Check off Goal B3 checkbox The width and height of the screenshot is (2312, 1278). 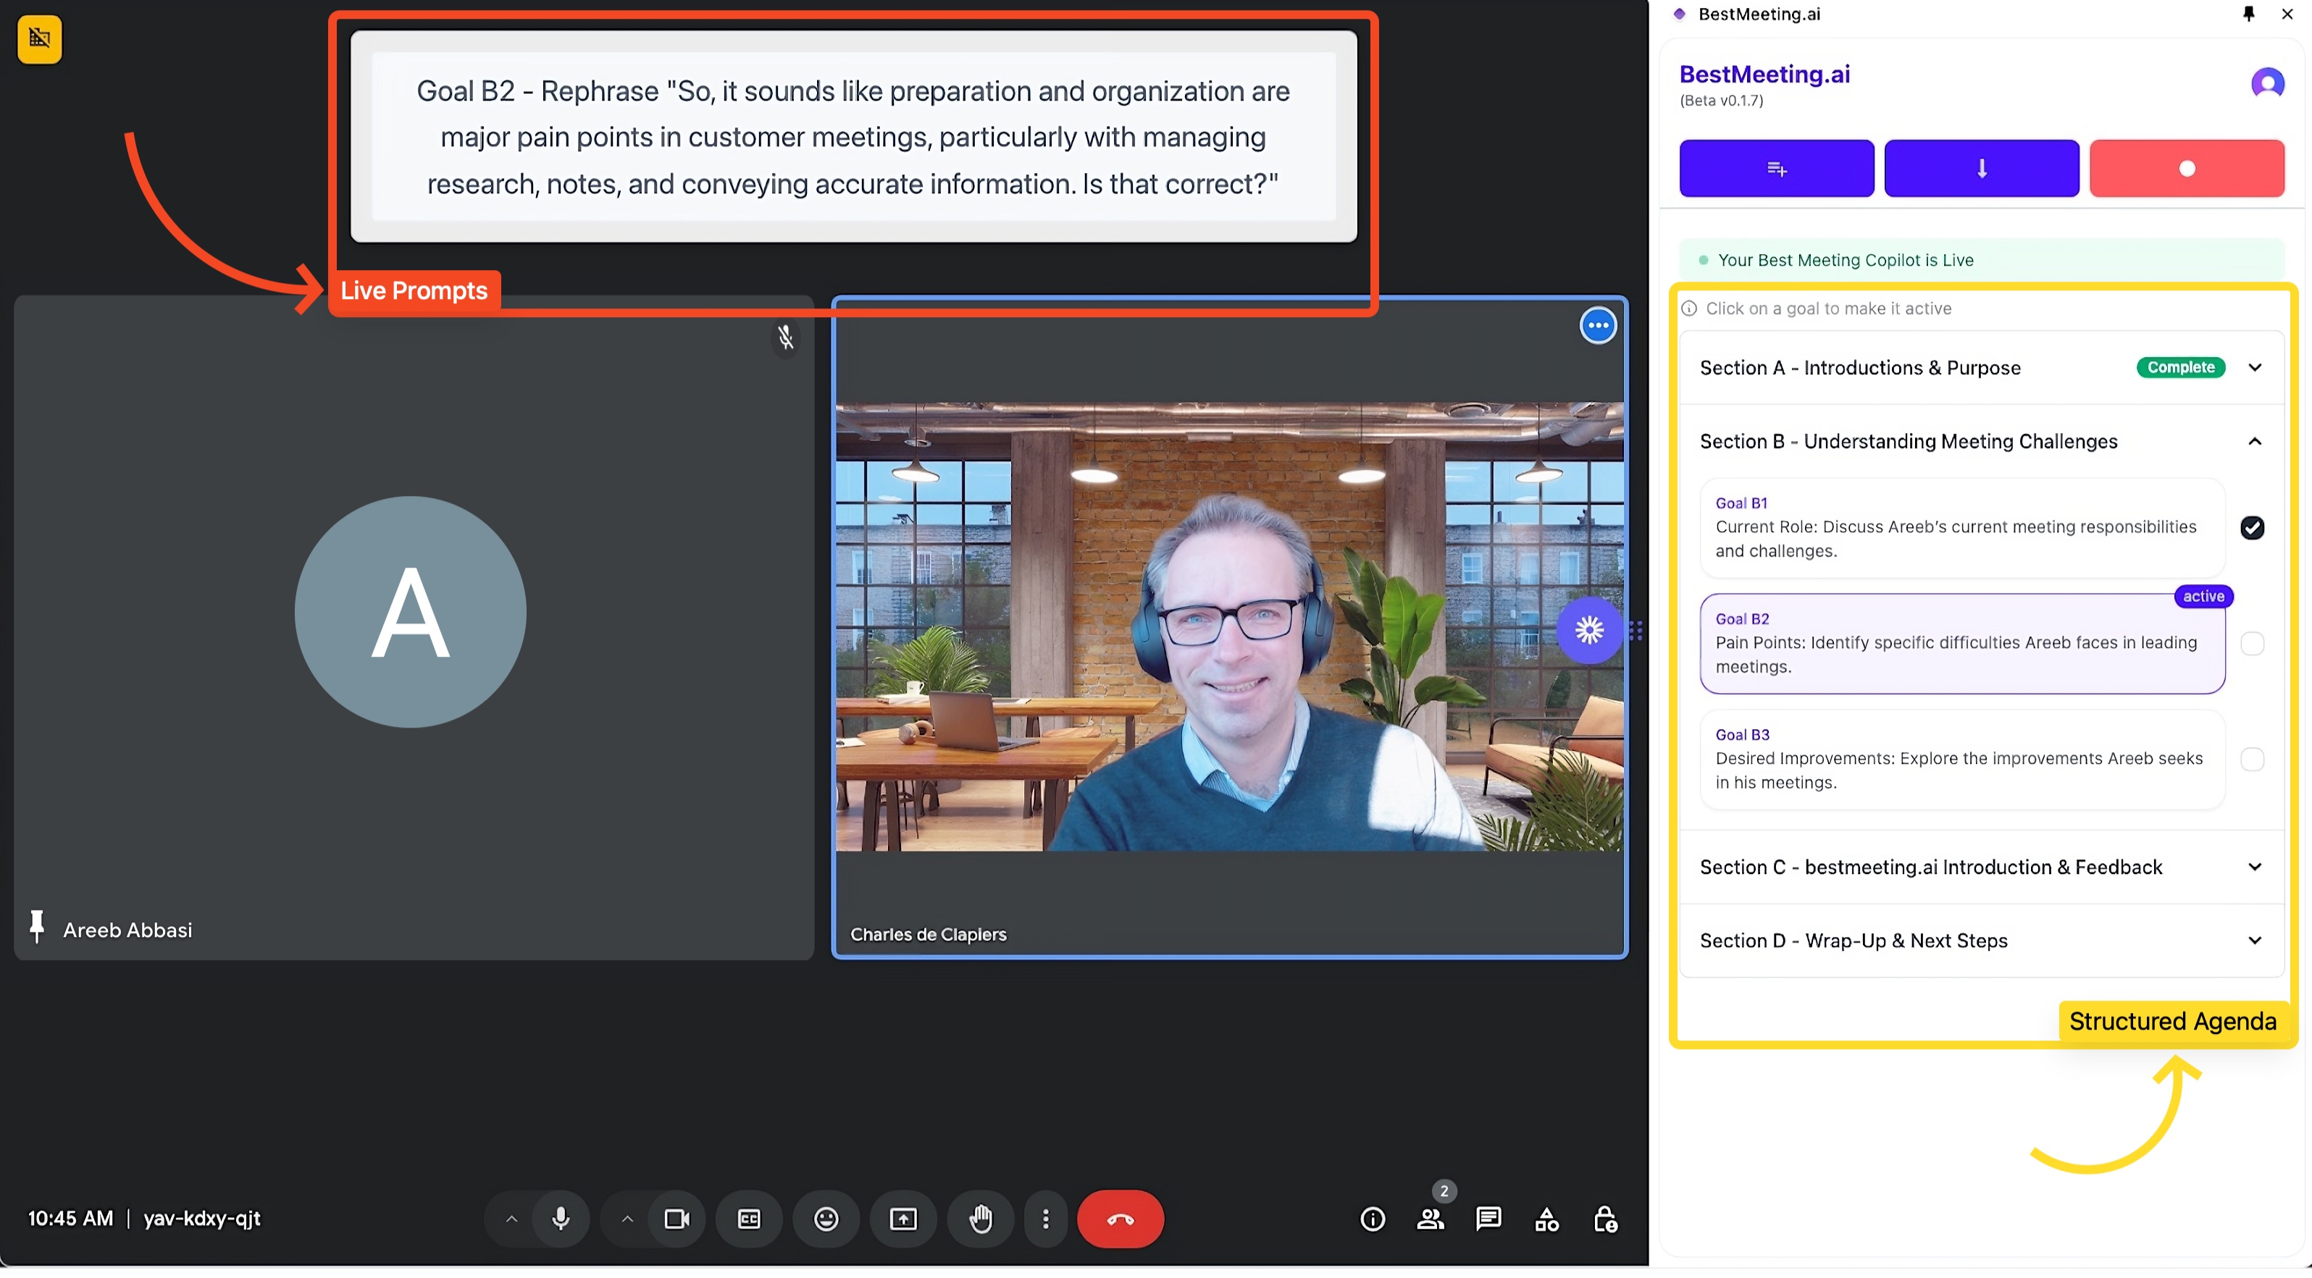[2252, 760]
